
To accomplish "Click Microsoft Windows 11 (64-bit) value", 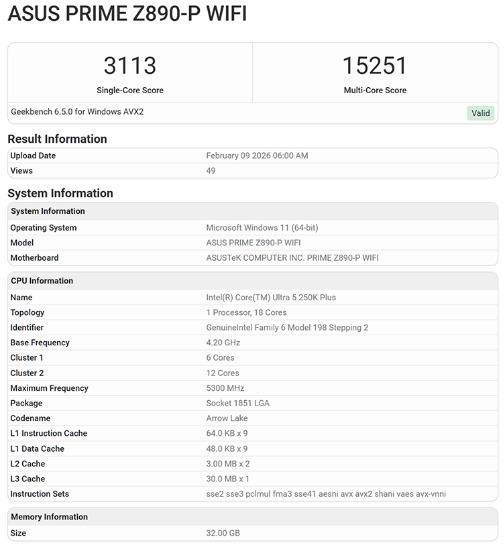I will point(262,228).
